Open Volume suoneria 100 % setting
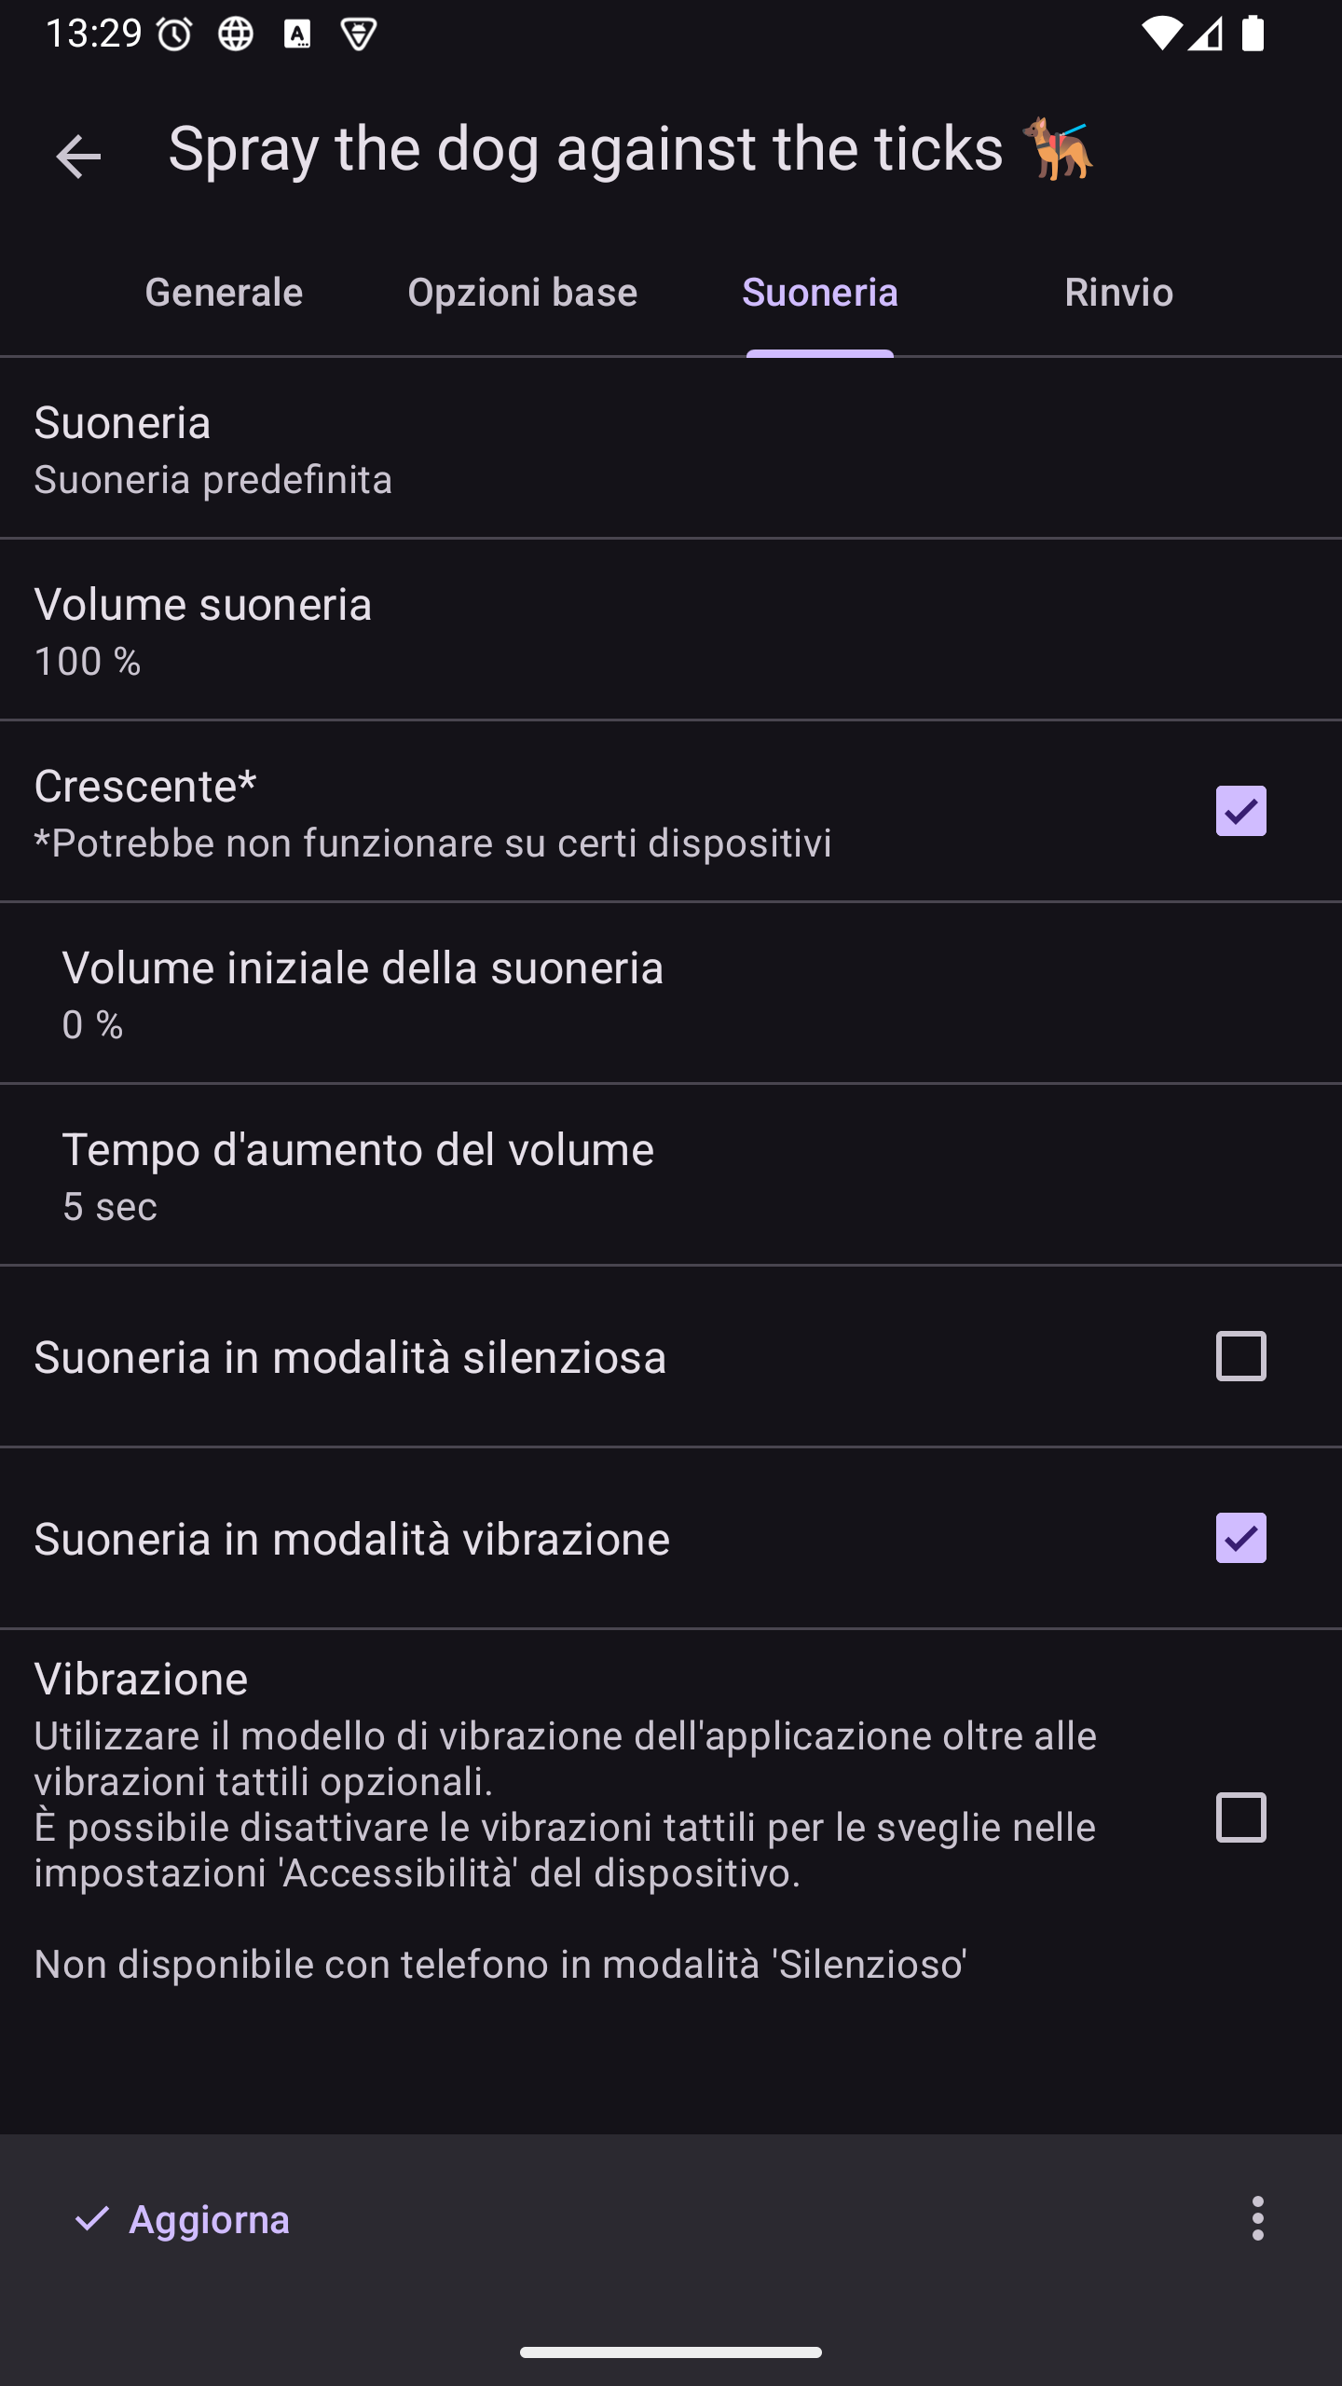The height and width of the screenshot is (2386, 1342). click(x=671, y=631)
